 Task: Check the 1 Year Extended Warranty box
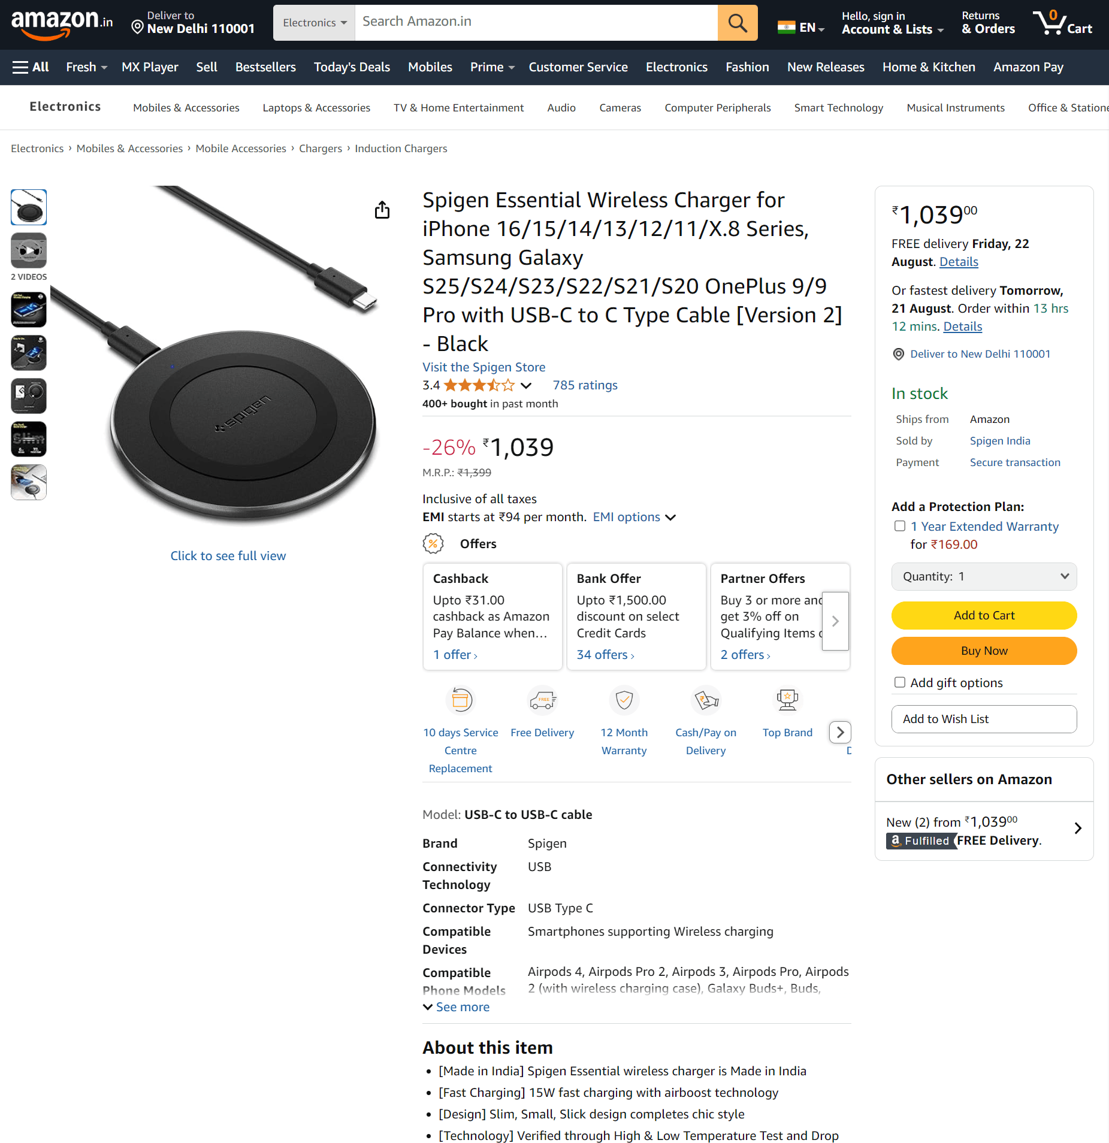pyautogui.click(x=899, y=526)
